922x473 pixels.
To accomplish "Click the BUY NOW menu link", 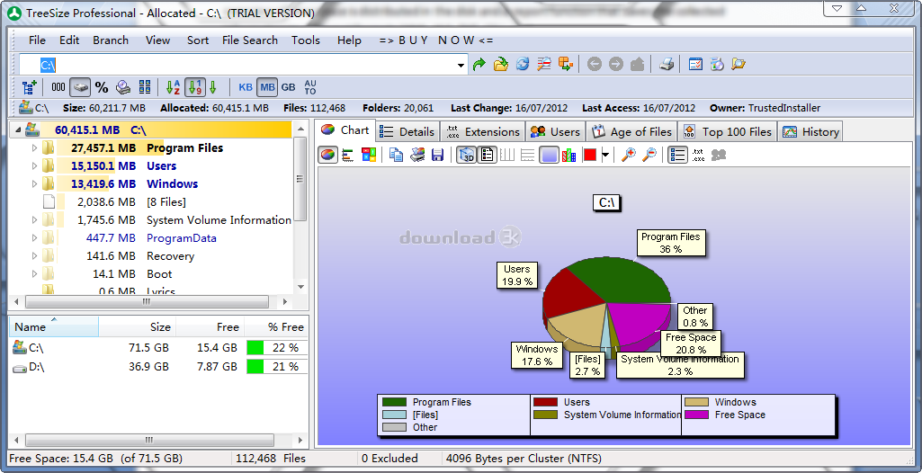I will coord(435,40).
